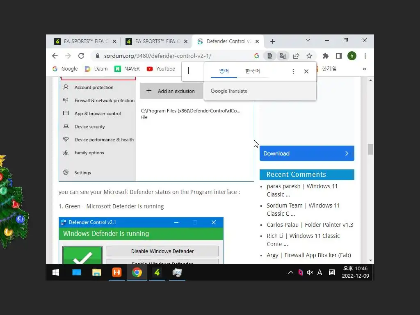Open the FIFA Online 4 taskbar icon

(157, 272)
